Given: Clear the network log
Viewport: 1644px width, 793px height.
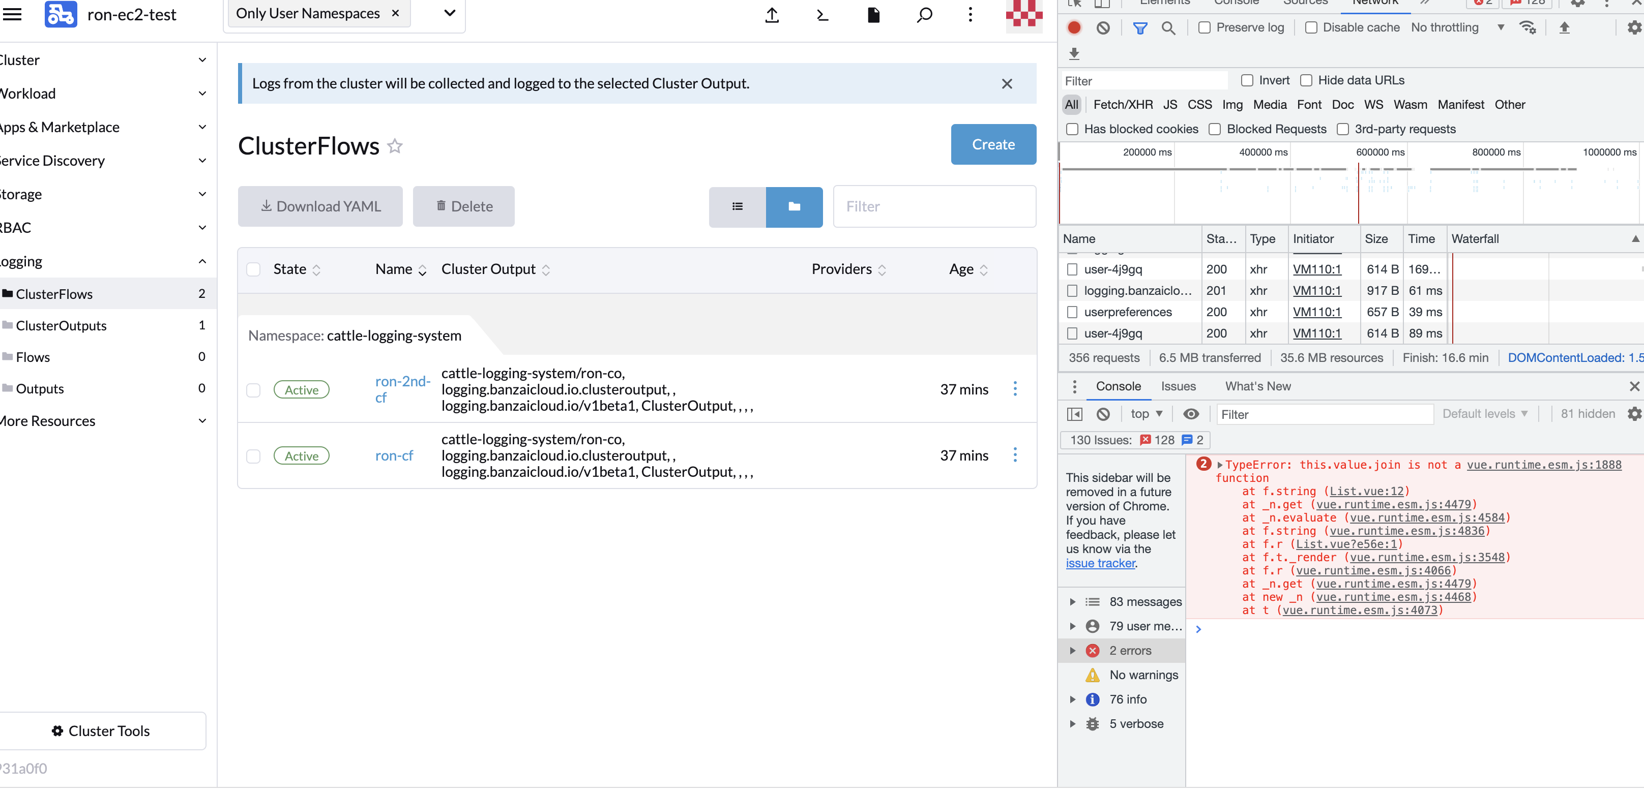Looking at the screenshot, I should [x=1103, y=27].
